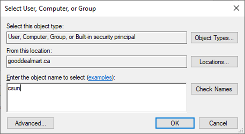The image size is (245, 134).
Task: Open the Object Types dialog
Action: (x=214, y=38)
